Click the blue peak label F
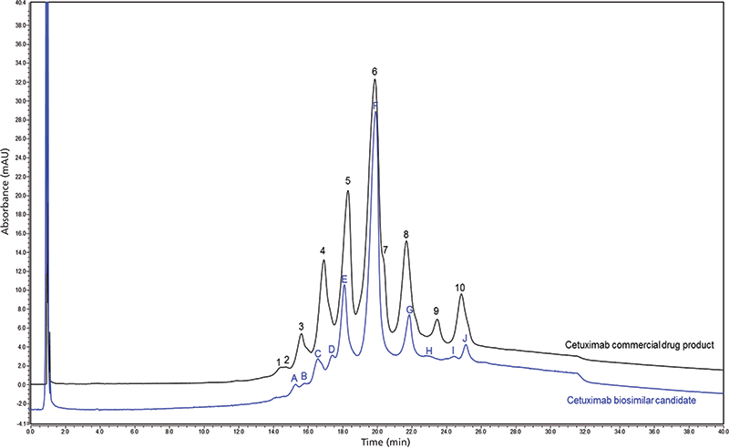Viewport: 729px width, 448px height. coord(375,106)
